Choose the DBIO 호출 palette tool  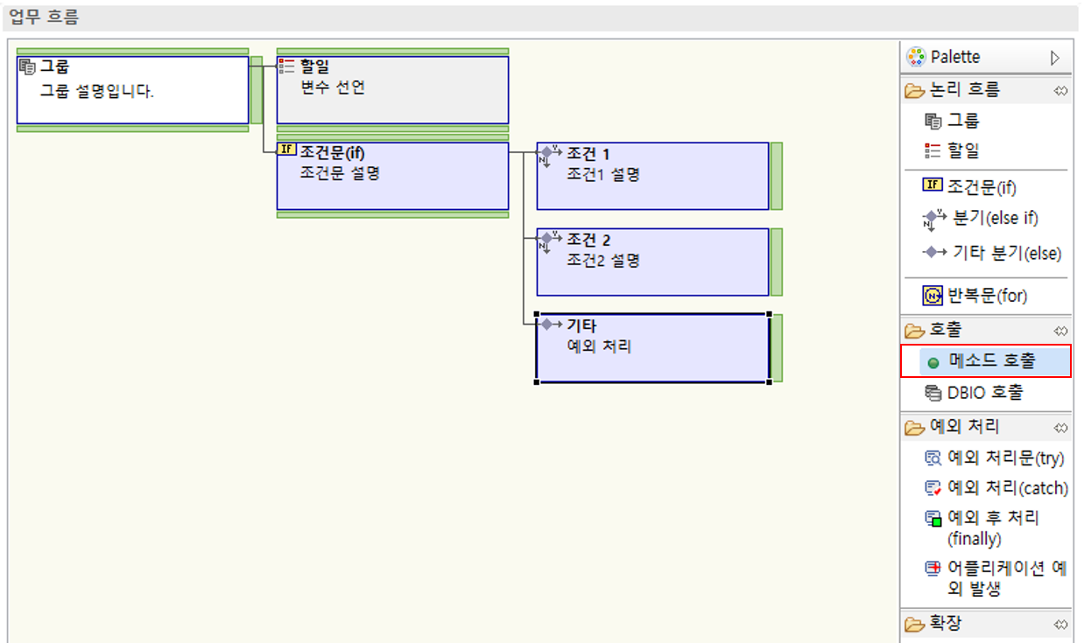click(984, 394)
